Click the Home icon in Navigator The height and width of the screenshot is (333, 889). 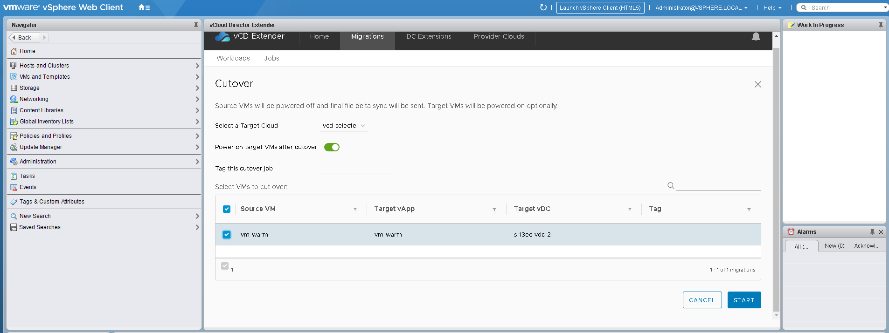click(x=14, y=51)
